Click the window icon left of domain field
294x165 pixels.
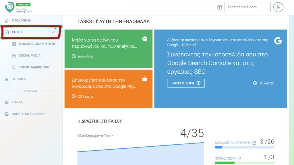point(220,7)
